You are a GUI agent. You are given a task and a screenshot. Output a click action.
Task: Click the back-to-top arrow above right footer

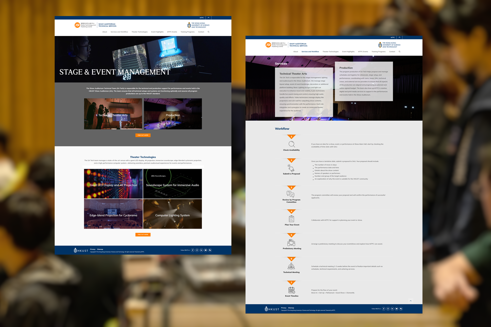[410, 301]
